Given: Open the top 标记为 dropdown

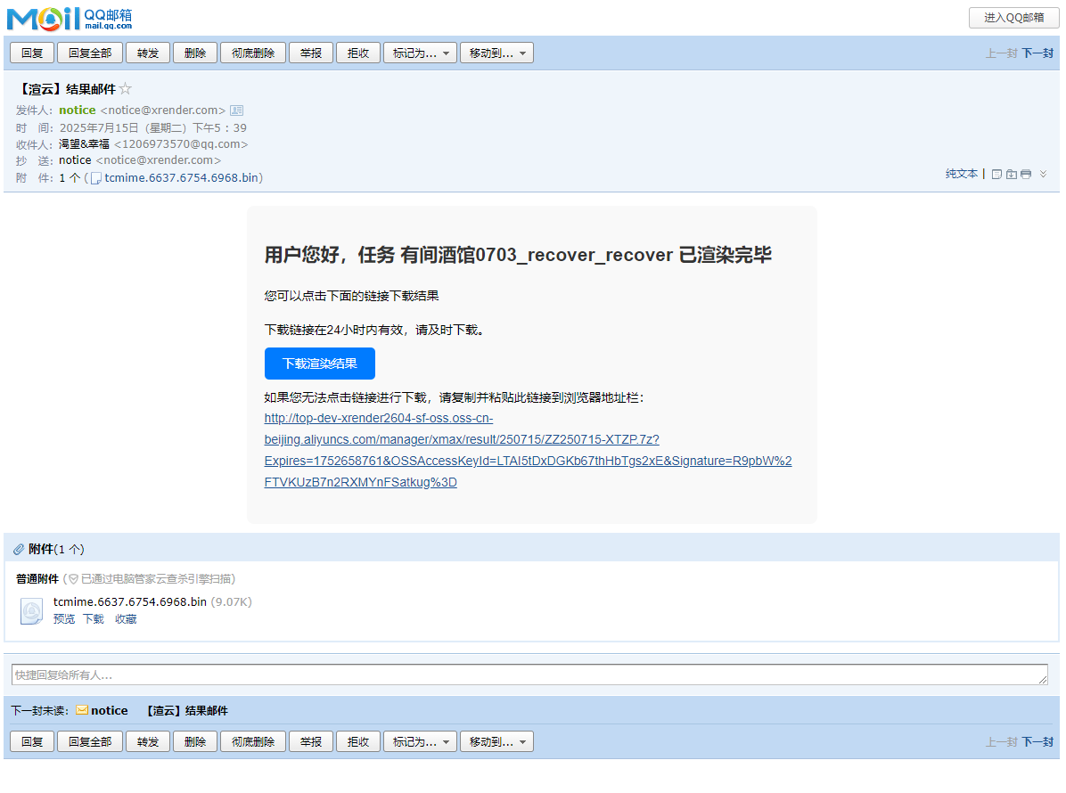Looking at the screenshot, I should pyautogui.click(x=420, y=53).
